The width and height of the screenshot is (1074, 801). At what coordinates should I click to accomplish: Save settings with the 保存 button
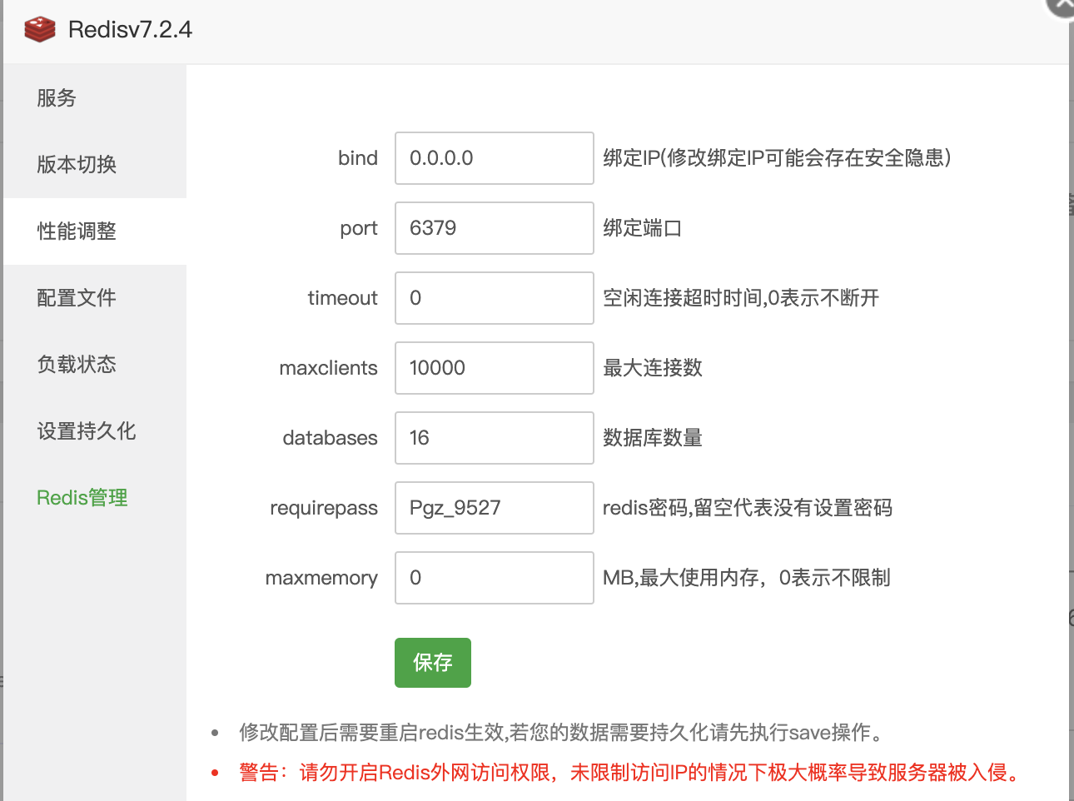click(x=433, y=663)
